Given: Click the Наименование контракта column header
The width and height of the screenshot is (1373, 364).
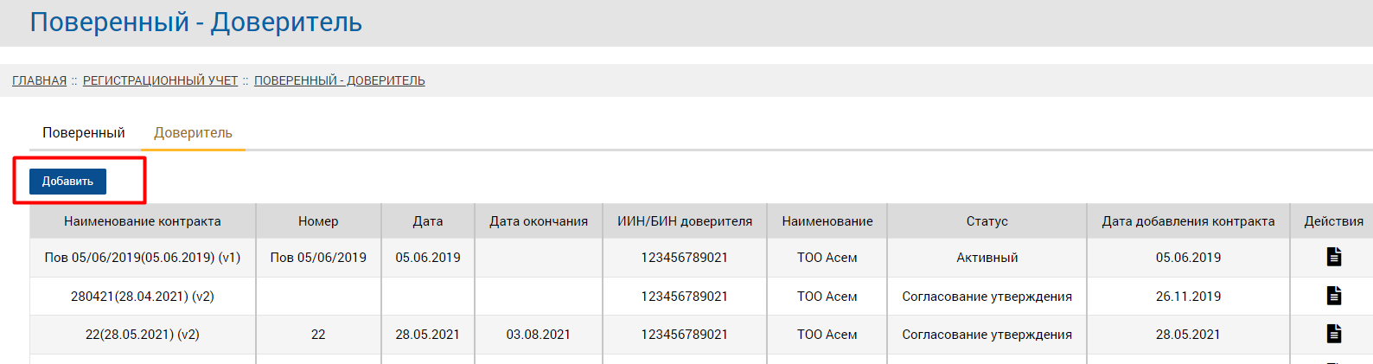Looking at the screenshot, I should pos(143,221).
